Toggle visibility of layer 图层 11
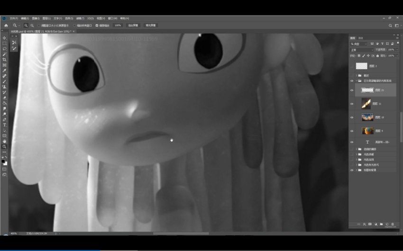The width and height of the screenshot is (403, 251). click(352, 104)
